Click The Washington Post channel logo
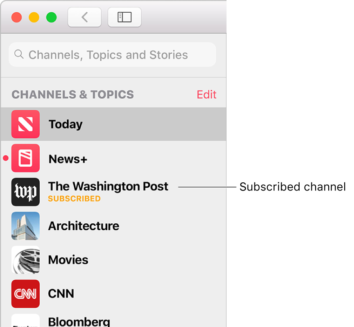Screen dimensions: 354x327 25,192
